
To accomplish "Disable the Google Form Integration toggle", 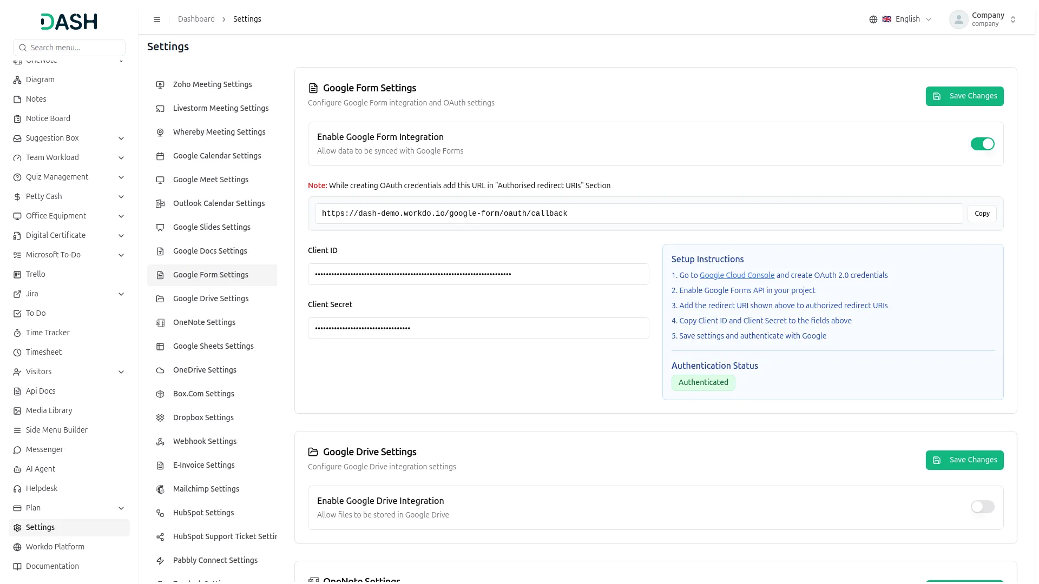I will (982, 144).
